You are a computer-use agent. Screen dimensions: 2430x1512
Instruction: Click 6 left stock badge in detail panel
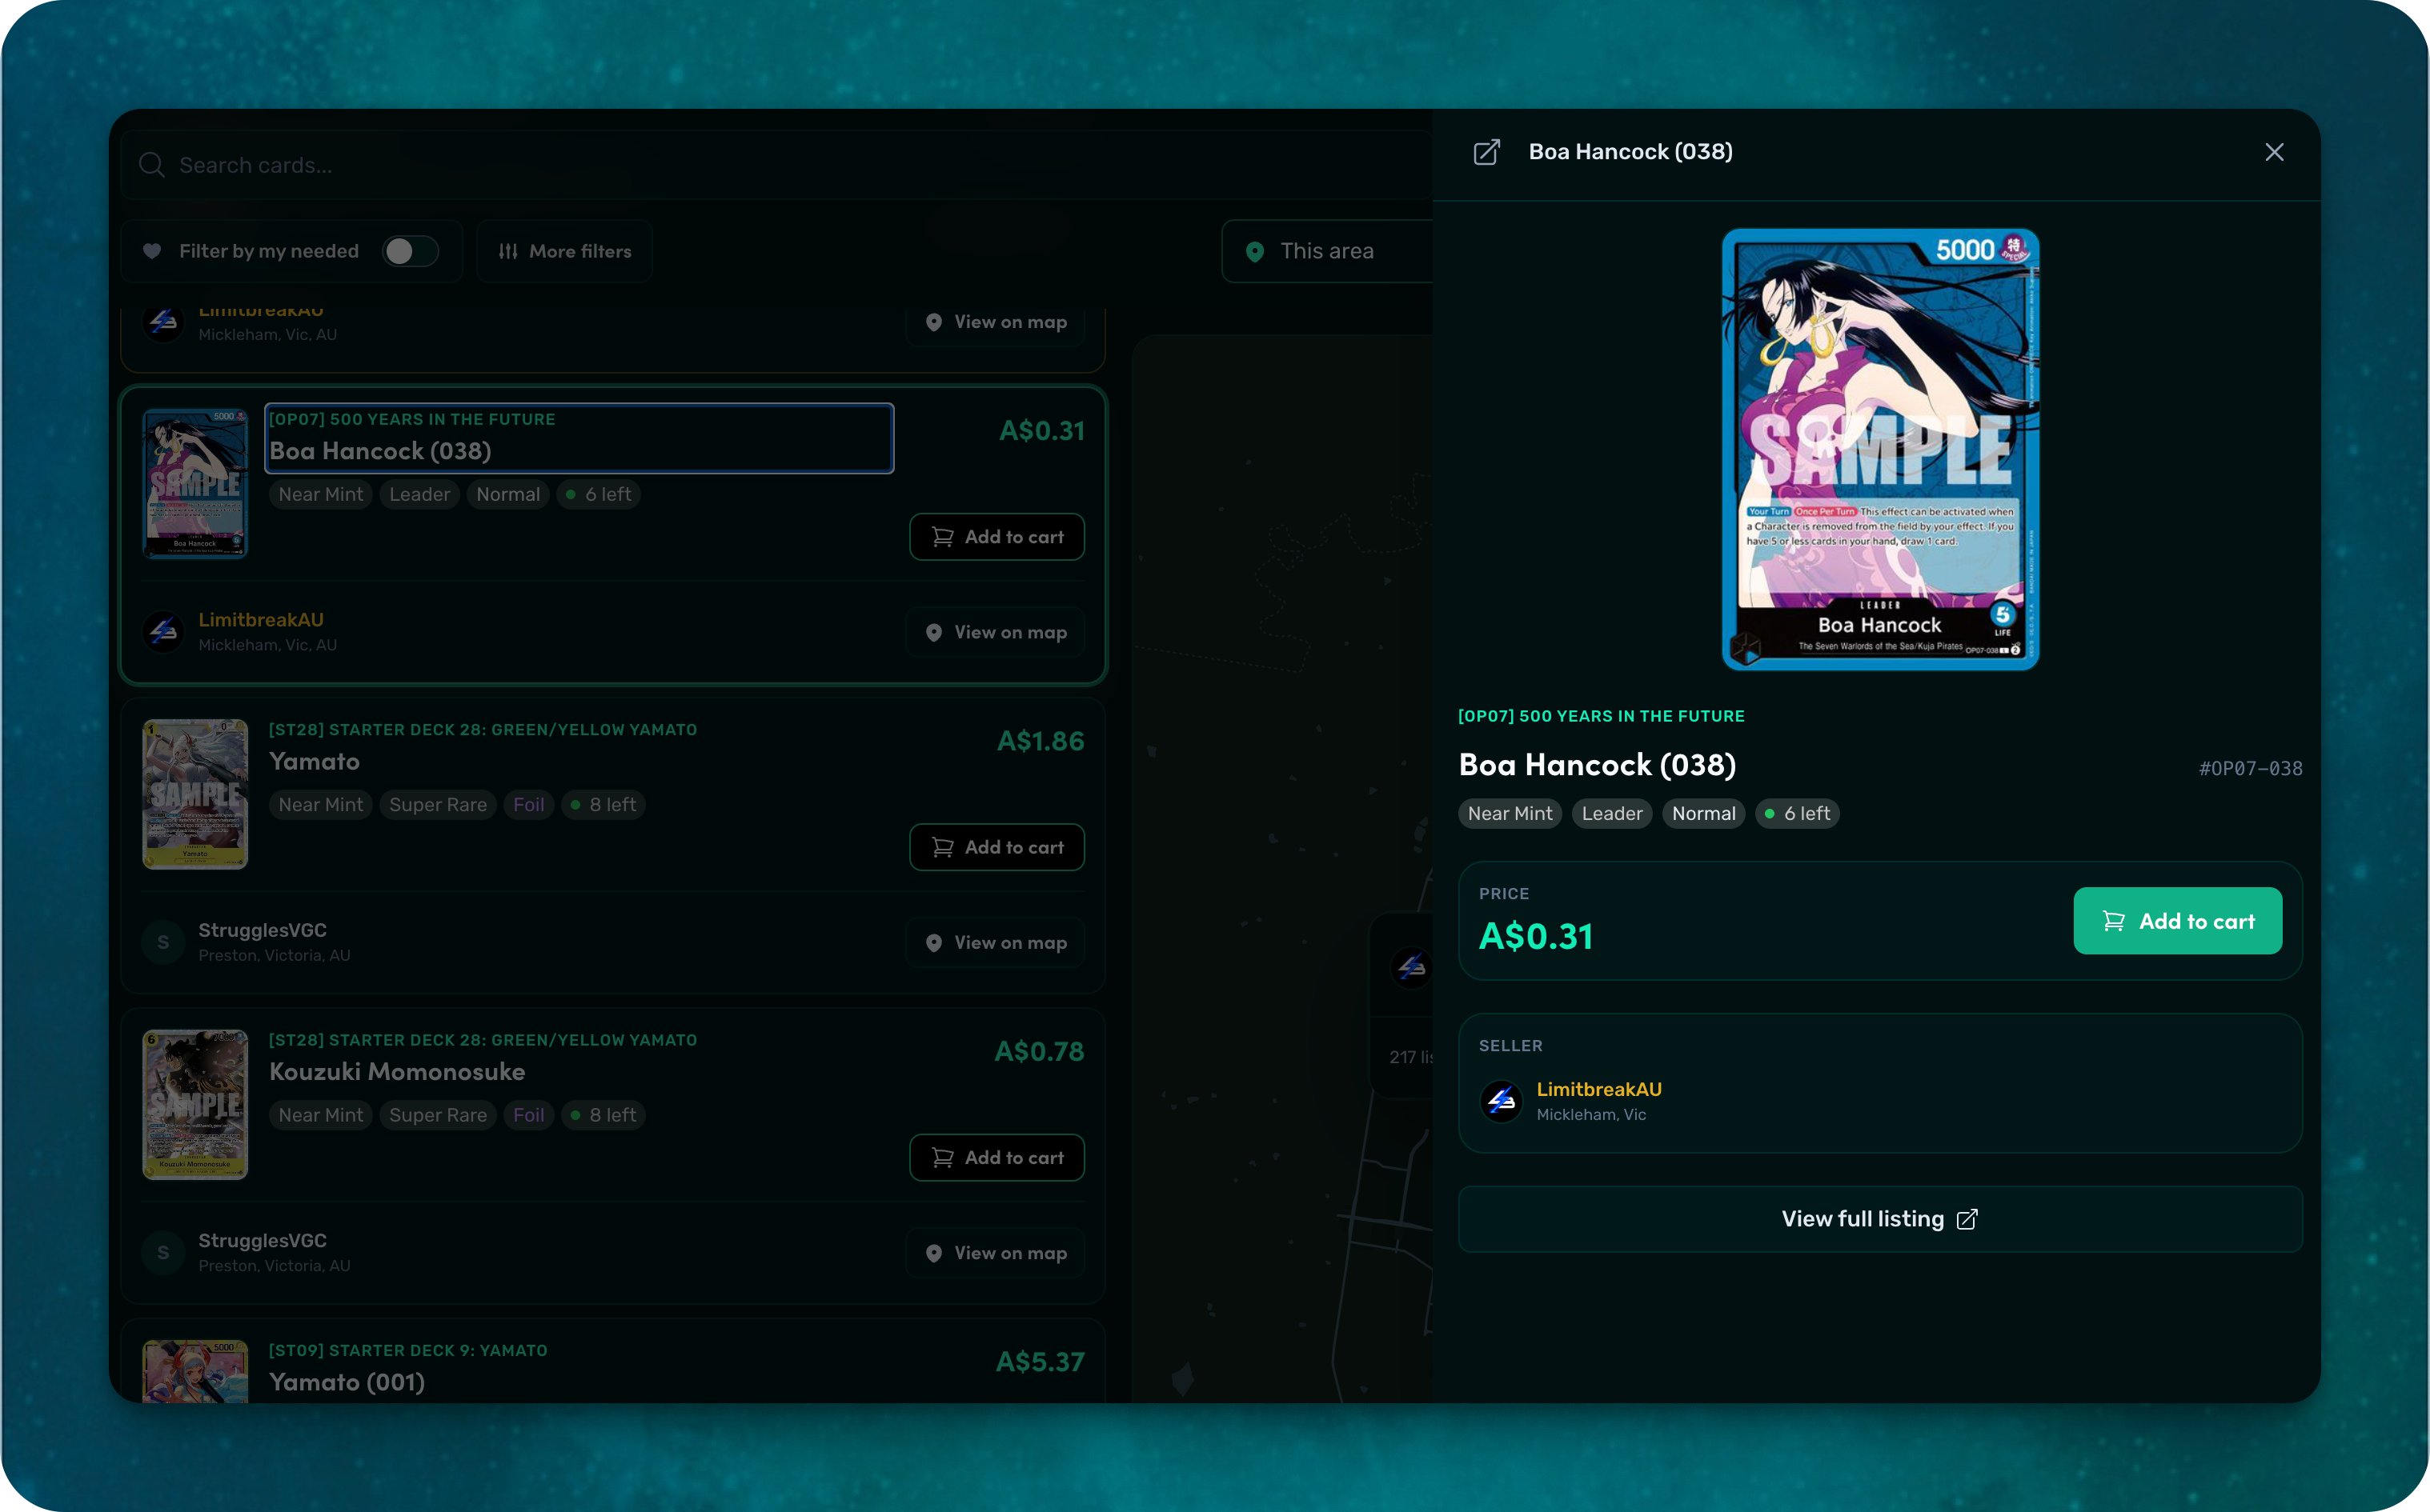[1797, 813]
